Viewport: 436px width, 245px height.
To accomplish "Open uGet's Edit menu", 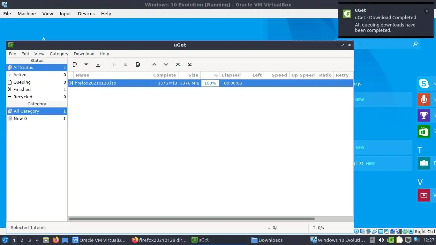I will 25,54.
